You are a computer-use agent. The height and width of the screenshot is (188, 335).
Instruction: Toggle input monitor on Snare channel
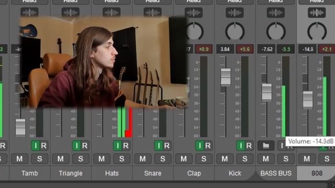click(x=159, y=146)
